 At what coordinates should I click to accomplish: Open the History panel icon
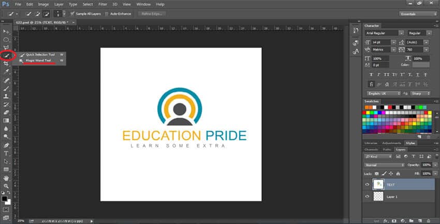(356, 30)
